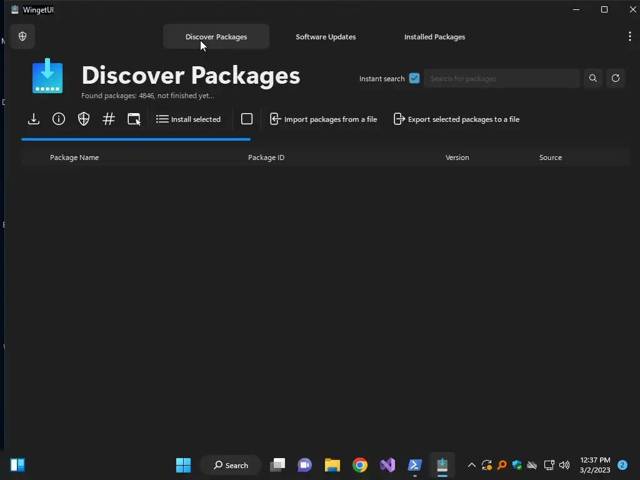Click Import packages from a file

coord(323,119)
